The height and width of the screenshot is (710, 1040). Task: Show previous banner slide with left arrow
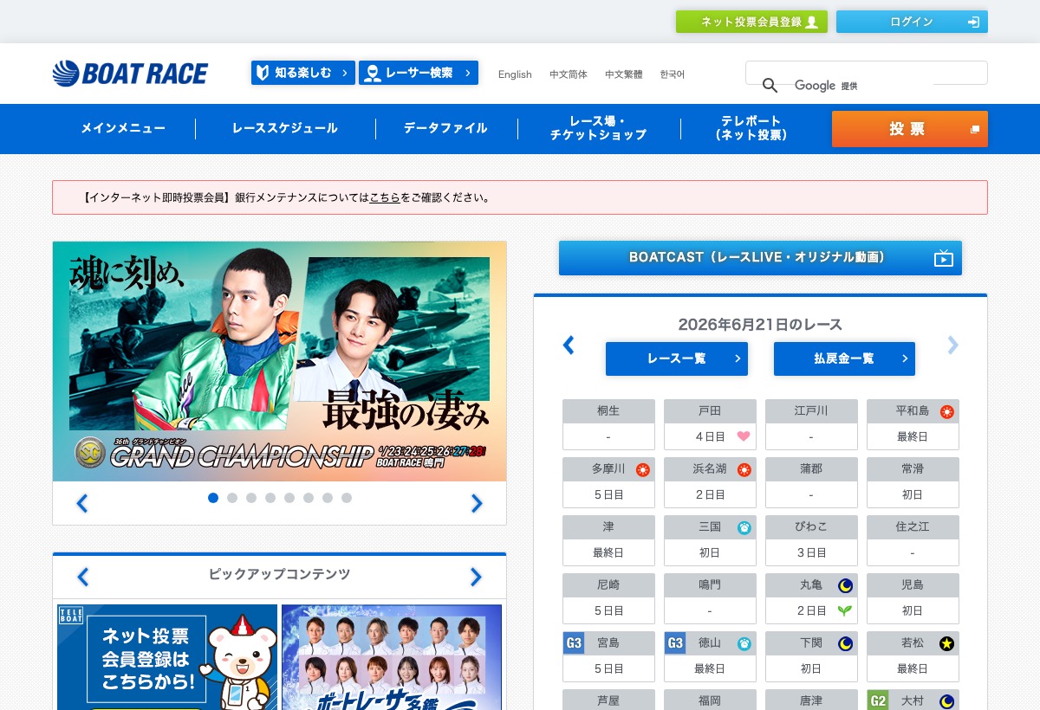[82, 503]
